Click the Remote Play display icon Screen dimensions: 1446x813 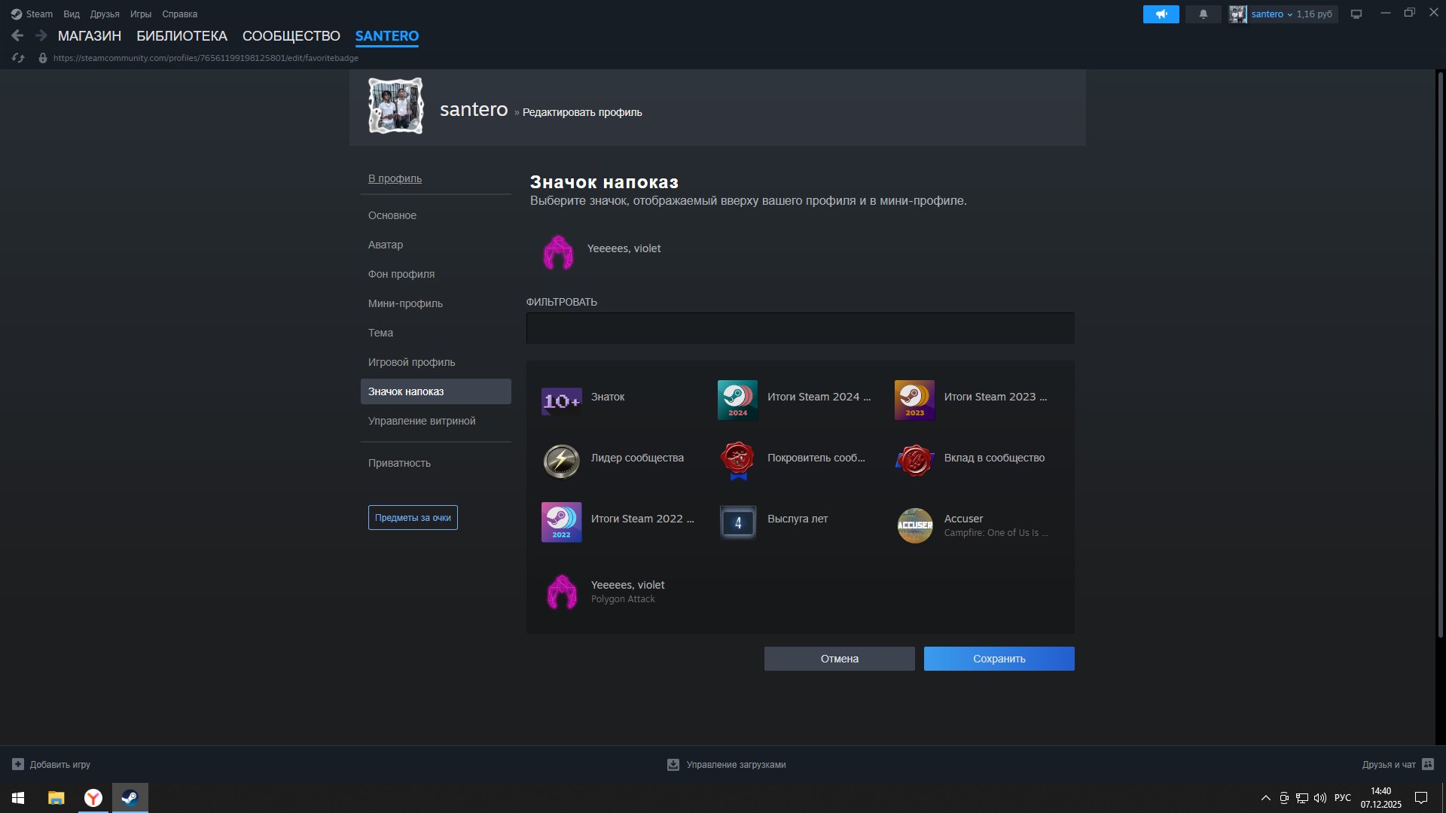1356,14
